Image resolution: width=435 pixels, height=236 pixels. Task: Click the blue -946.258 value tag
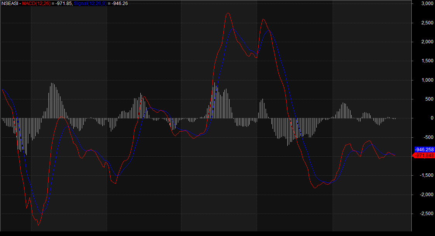(424, 149)
